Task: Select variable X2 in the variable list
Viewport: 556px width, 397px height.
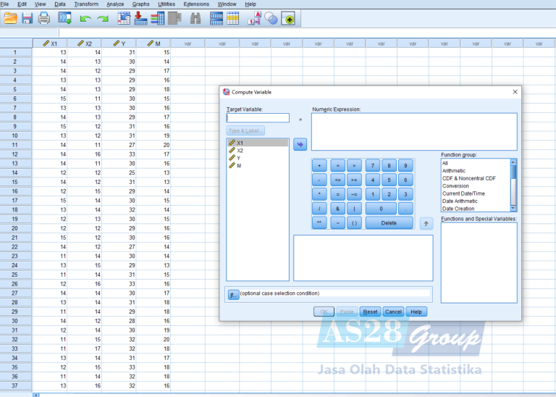Action: click(x=241, y=151)
